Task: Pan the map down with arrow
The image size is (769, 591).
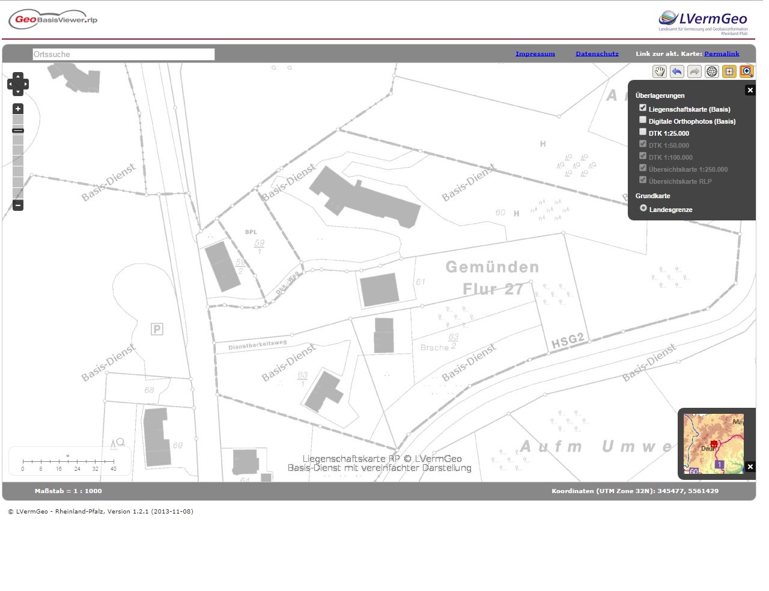Action: click(x=18, y=92)
